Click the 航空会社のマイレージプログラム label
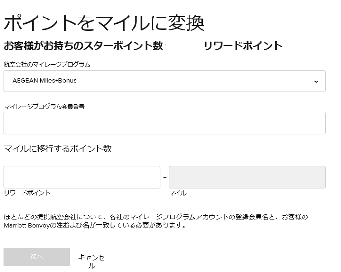The width and height of the screenshot is (341, 272). [x=47, y=65]
